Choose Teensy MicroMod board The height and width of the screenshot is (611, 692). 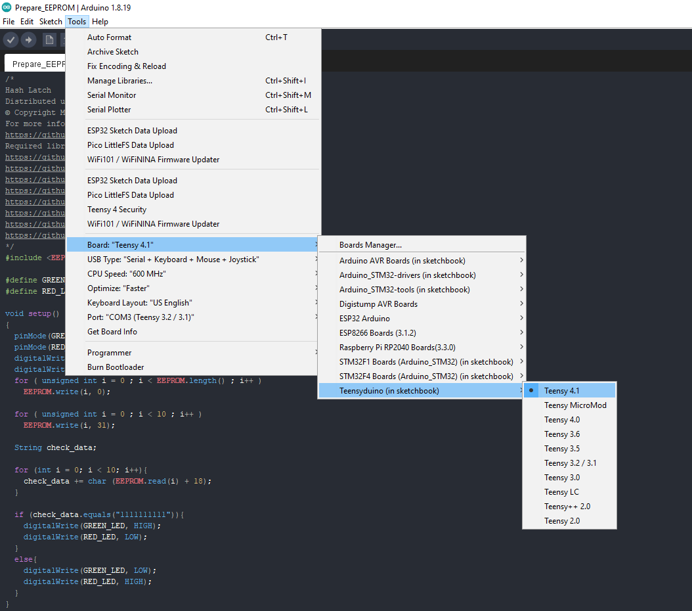click(569, 405)
